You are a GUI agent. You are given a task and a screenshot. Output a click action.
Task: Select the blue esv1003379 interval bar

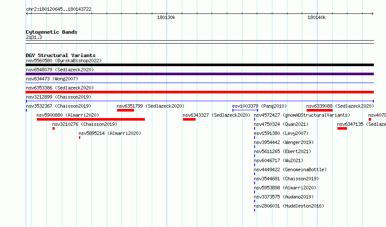(x=245, y=110)
